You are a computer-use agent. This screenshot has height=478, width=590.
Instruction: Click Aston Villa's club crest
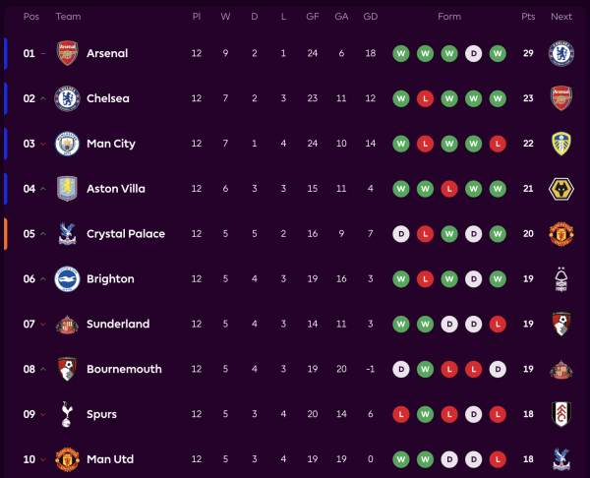[67, 189]
